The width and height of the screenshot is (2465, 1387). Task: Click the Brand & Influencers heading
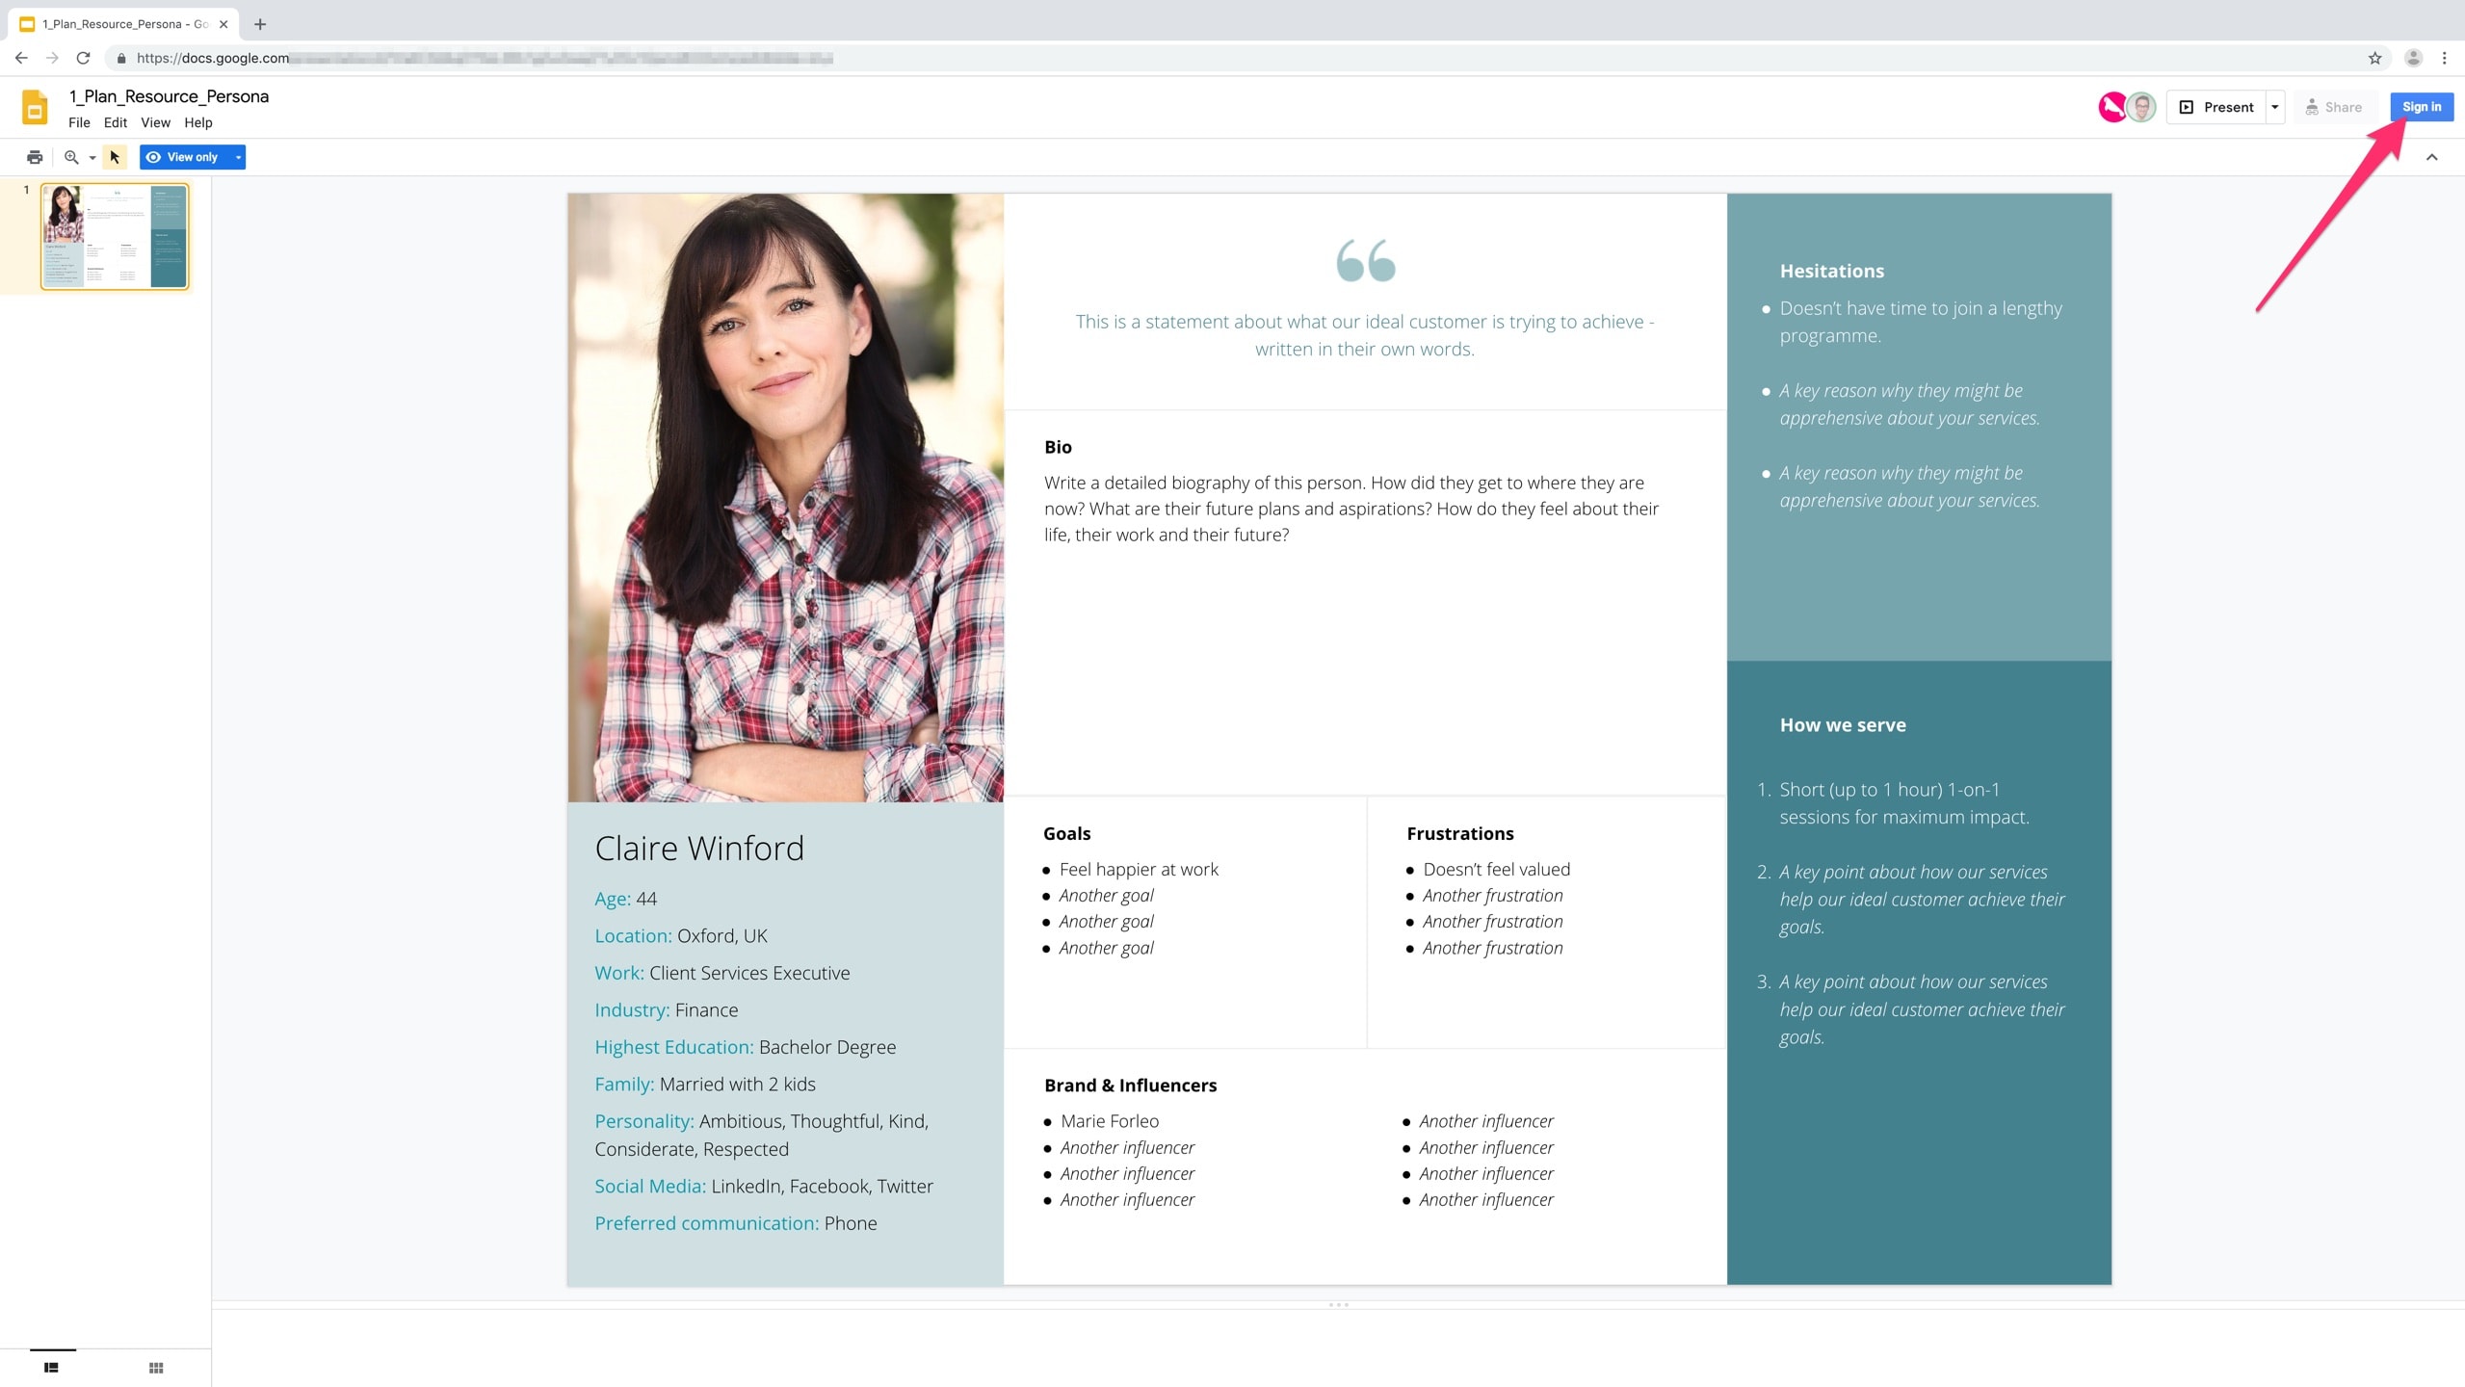click(1130, 1085)
